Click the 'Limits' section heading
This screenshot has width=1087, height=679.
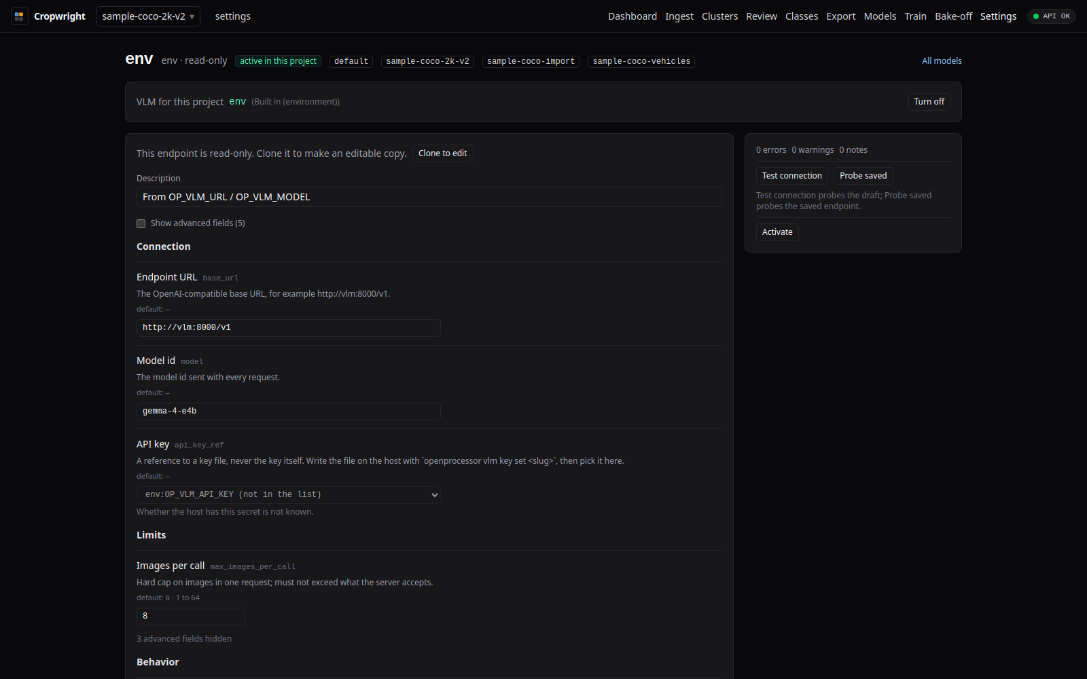(x=151, y=535)
